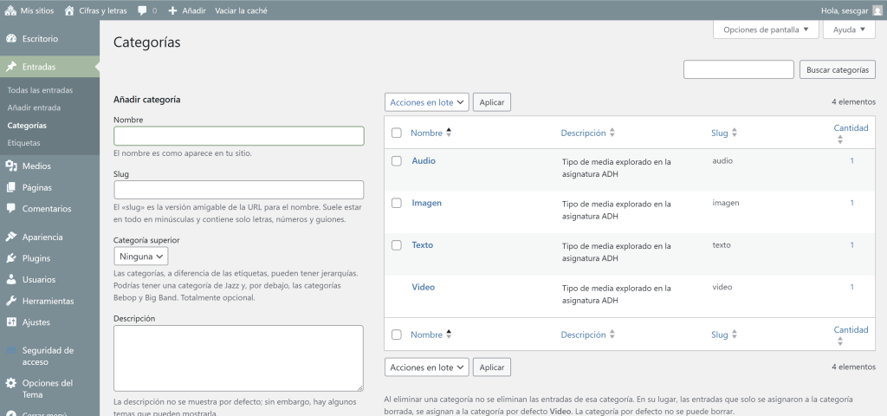
Task: Click the Apariencia paintbrush icon
Action: click(x=11, y=237)
